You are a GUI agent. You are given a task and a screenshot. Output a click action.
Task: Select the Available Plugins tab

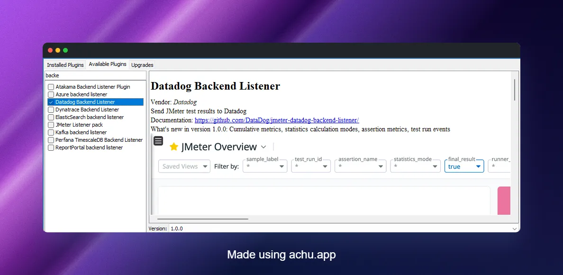pos(108,64)
